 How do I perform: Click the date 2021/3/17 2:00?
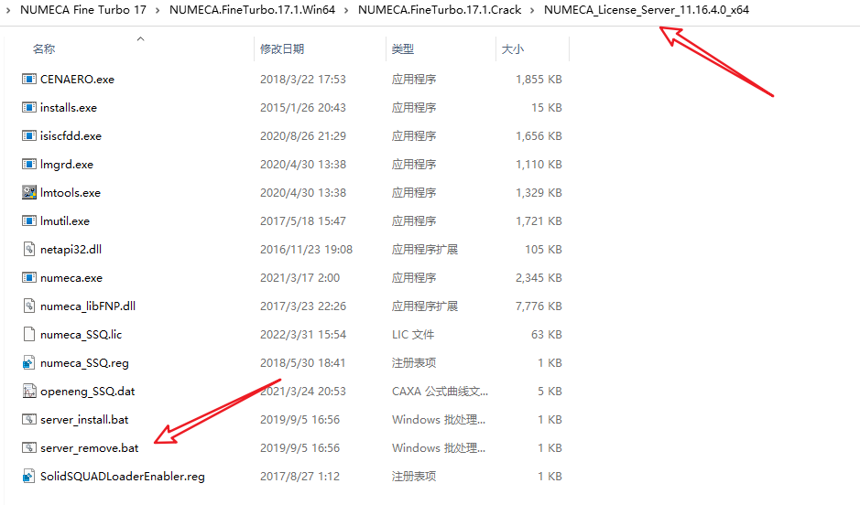tap(299, 278)
